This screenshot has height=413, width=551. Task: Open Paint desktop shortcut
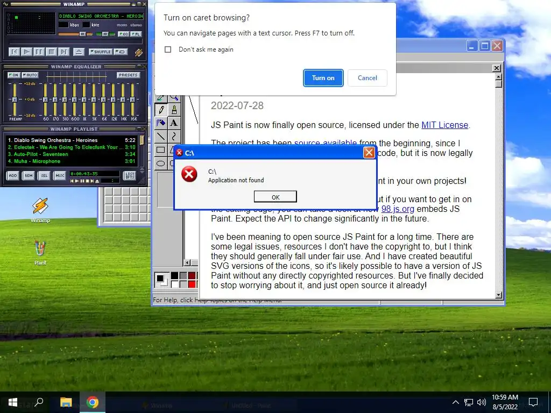click(40, 253)
